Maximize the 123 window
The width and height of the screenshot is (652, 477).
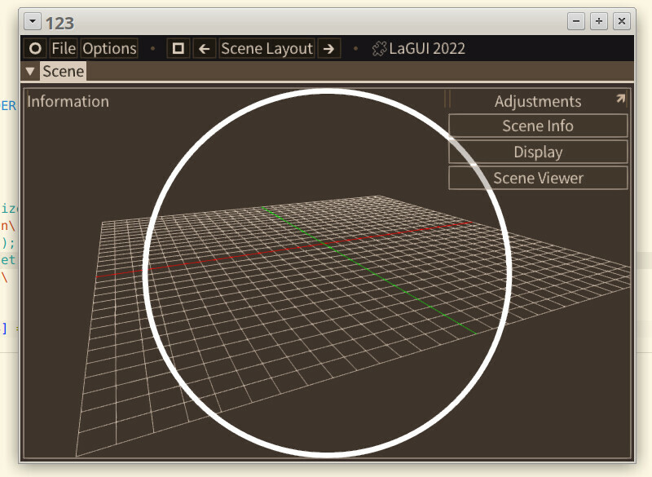pos(599,21)
